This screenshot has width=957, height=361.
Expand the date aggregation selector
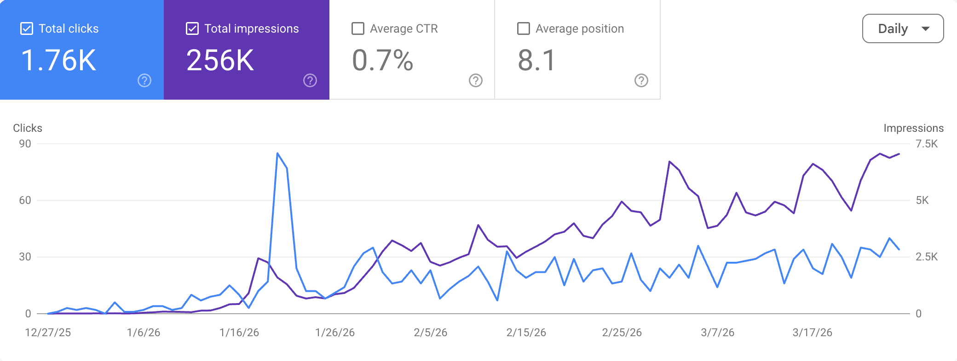(903, 28)
